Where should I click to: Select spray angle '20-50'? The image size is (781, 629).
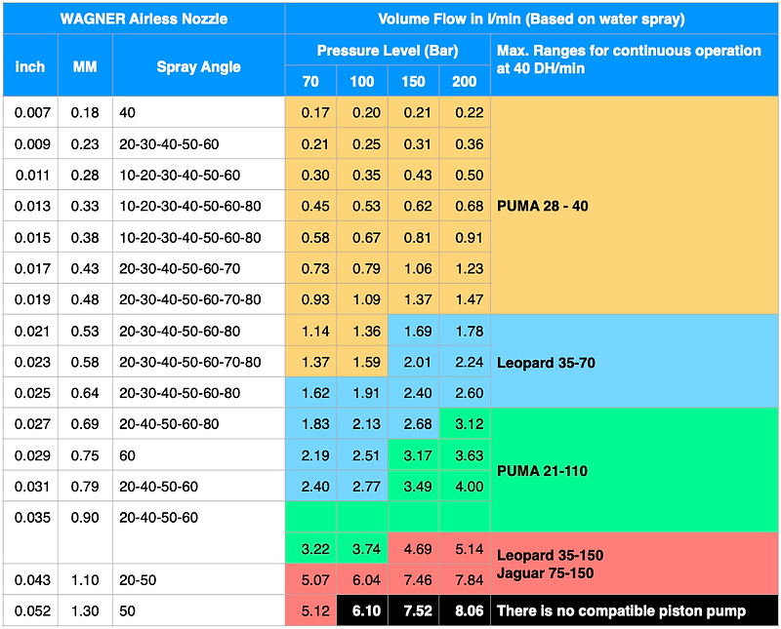coord(138,580)
